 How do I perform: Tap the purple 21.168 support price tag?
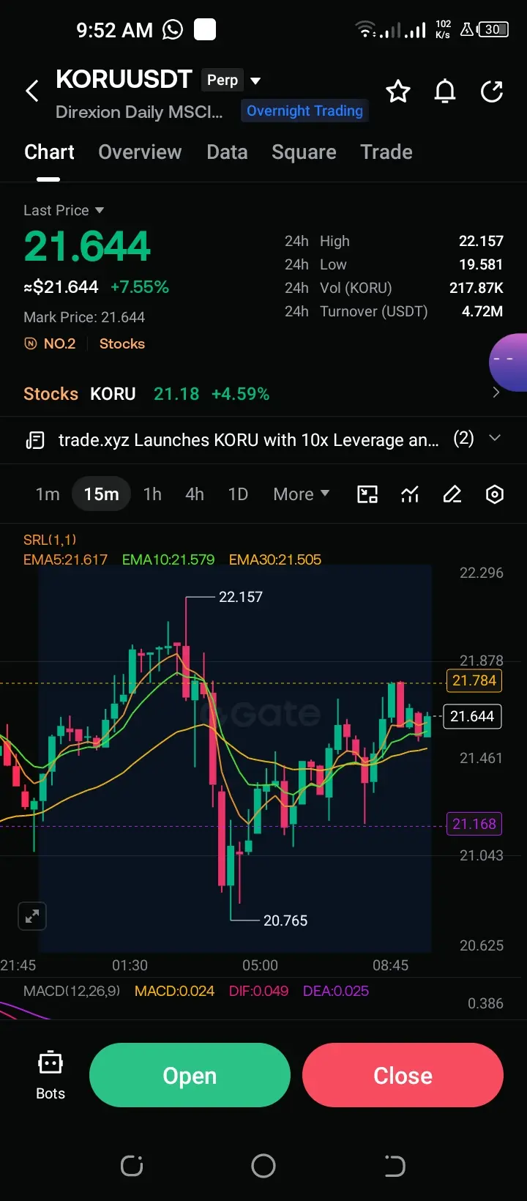click(474, 824)
